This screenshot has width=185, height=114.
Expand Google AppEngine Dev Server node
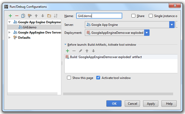point(10,32)
